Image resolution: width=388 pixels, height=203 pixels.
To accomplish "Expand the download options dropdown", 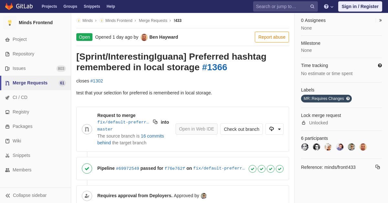I will [275, 129].
